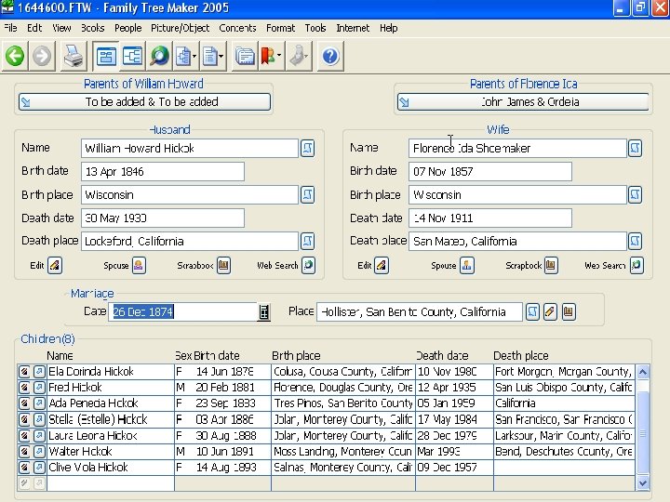670x502 pixels.
Task: Open wife's Scrapbook icon
Action: click(551, 265)
